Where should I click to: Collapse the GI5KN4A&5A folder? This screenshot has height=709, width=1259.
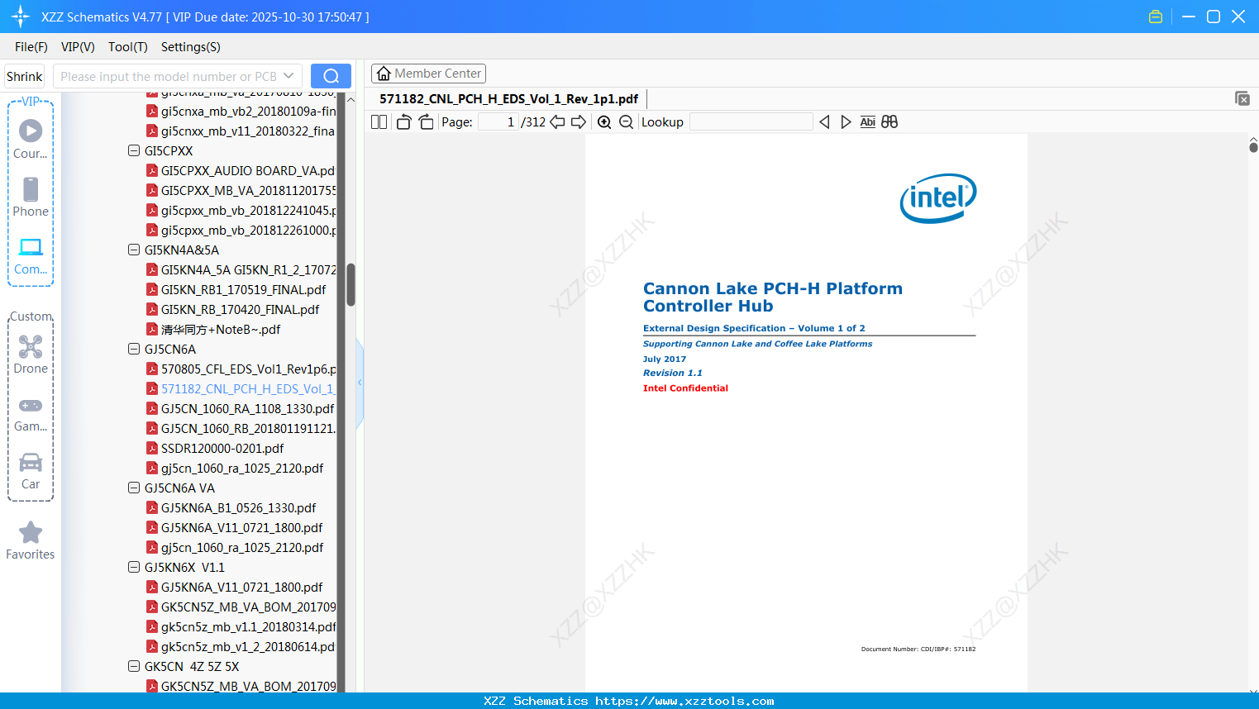coord(134,250)
